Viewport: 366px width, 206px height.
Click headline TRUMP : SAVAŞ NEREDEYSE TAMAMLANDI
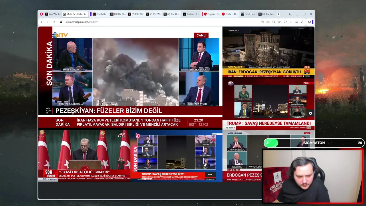point(268,123)
